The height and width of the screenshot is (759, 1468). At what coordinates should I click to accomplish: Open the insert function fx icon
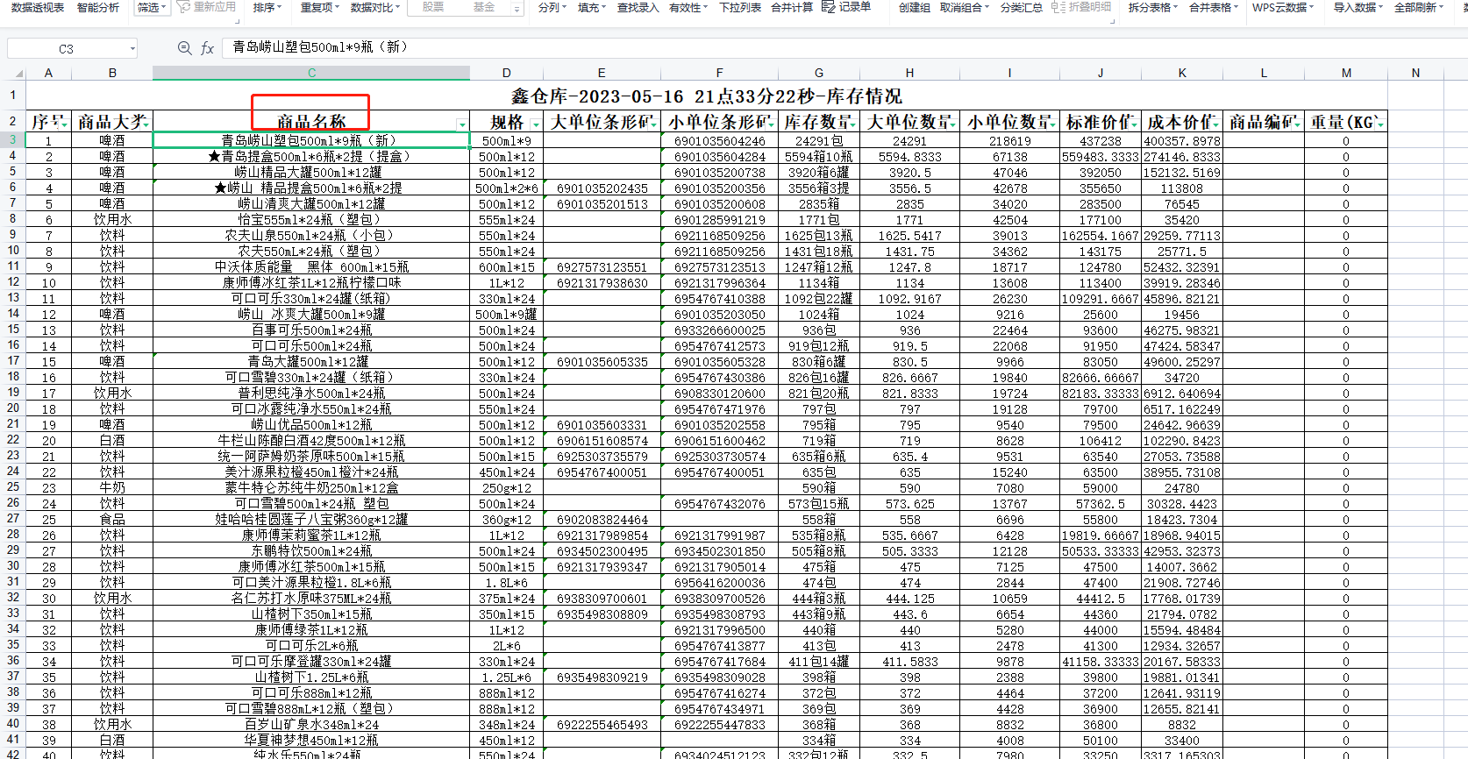pos(207,48)
